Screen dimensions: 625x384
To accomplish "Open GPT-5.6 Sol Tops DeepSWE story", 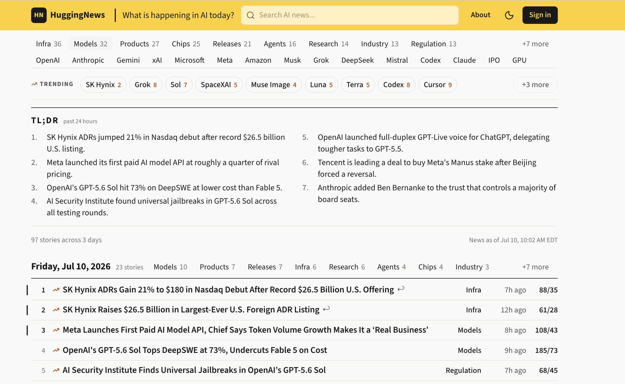I will [195, 350].
